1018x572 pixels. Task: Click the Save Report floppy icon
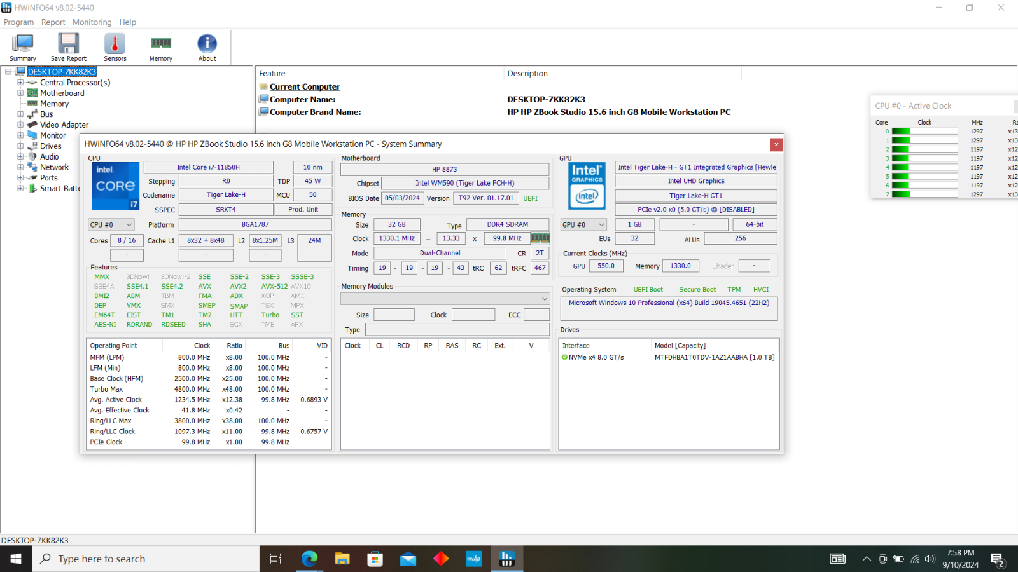pyautogui.click(x=68, y=48)
